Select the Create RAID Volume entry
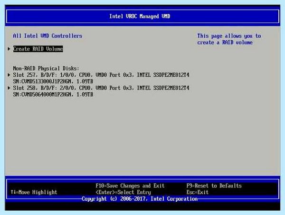This screenshot has width=285, height=215. (38, 49)
